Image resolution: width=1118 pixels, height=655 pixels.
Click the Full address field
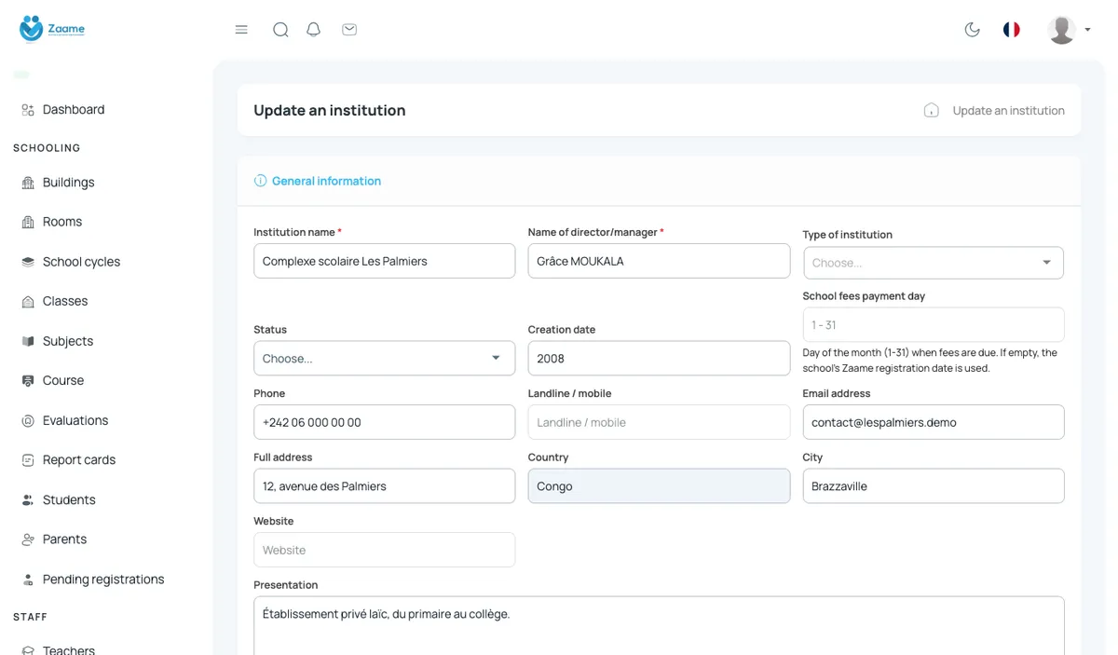384,486
